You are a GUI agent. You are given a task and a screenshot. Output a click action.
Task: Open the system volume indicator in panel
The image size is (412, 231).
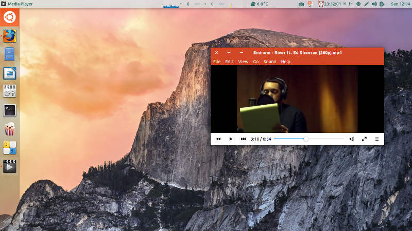(x=374, y=4)
